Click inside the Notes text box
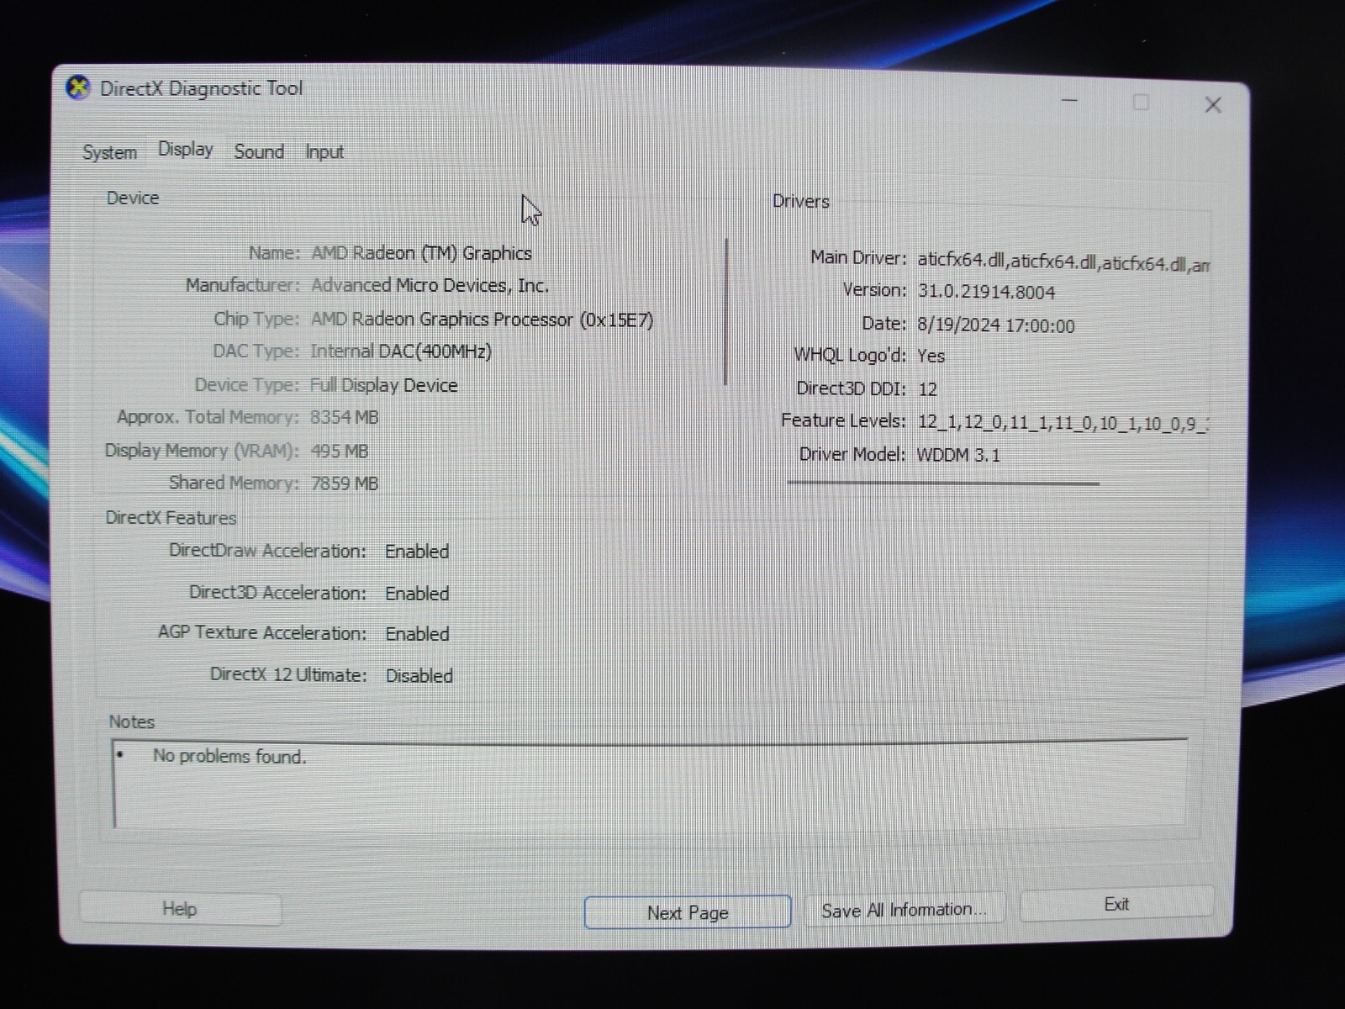 tap(650, 784)
